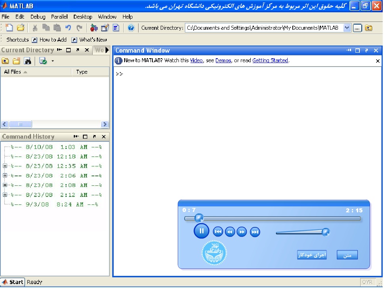The image size is (384, 288).
Task: Open file using toolbar folder icon
Action: pyautogui.click(x=21, y=28)
